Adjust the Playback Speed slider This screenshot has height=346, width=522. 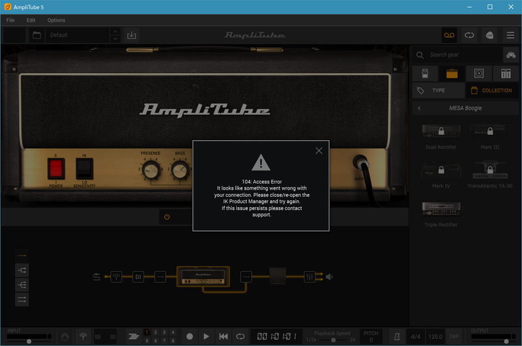pyautogui.click(x=333, y=339)
